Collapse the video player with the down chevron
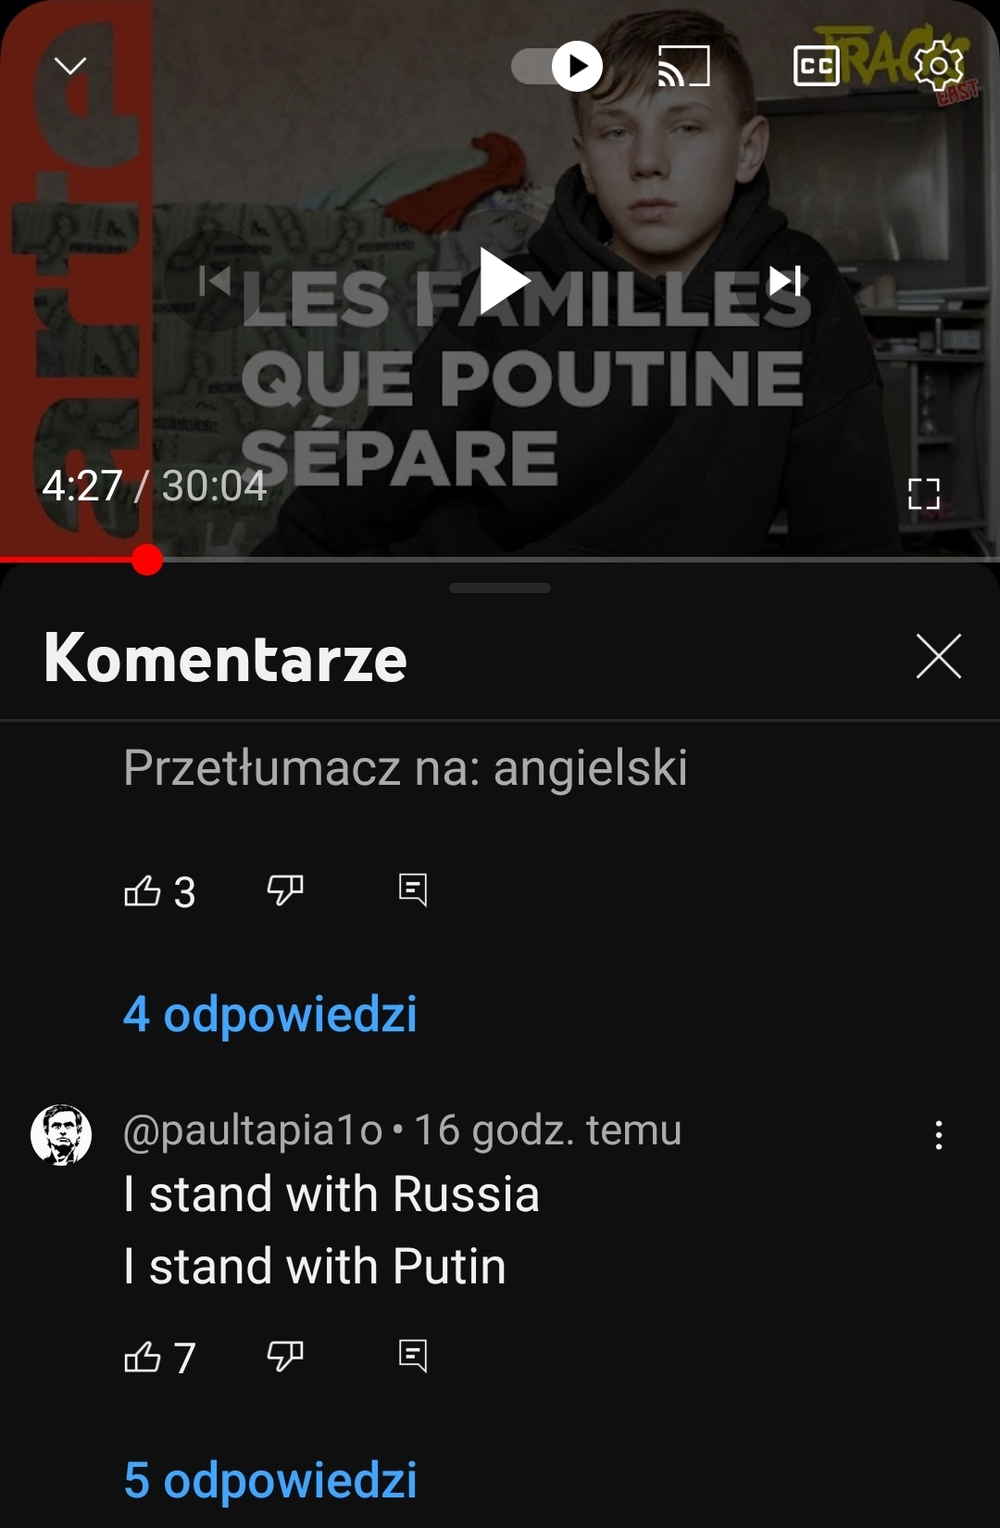Screen dimensions: 1000x1528 (x=70, y=66)
